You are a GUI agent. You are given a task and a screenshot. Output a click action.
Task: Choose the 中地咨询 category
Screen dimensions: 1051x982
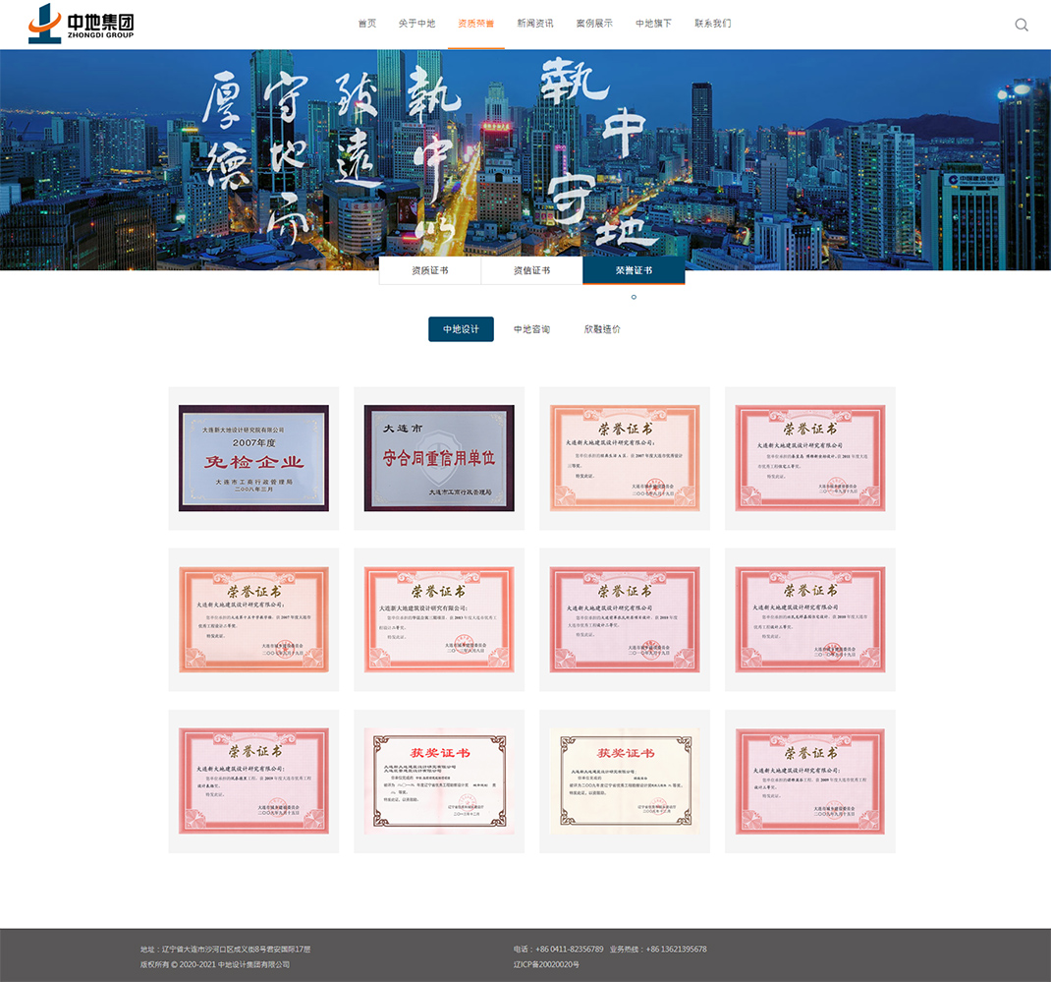[x=531, y=329]
